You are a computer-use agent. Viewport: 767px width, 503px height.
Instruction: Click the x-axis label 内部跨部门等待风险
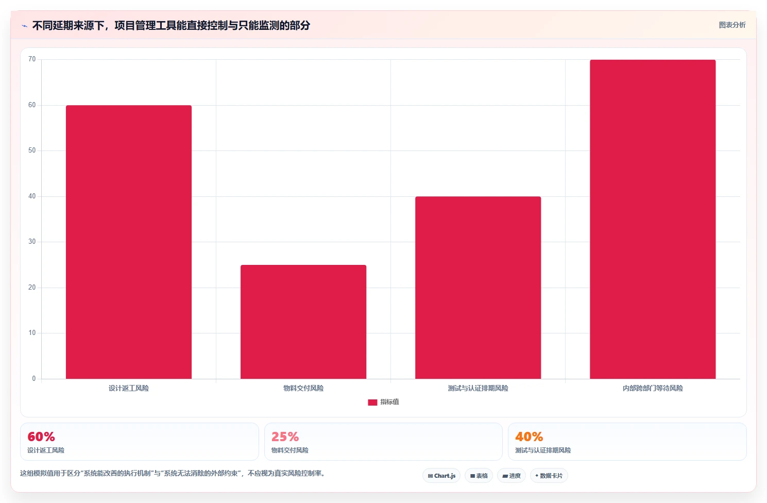pos(653,388)
